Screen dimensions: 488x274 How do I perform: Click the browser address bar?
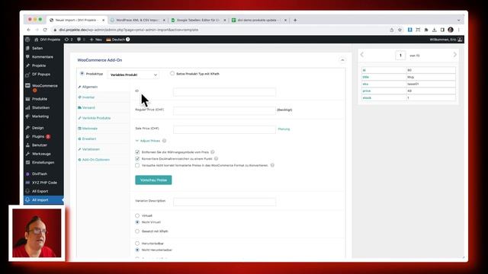(x=218, y=30)
